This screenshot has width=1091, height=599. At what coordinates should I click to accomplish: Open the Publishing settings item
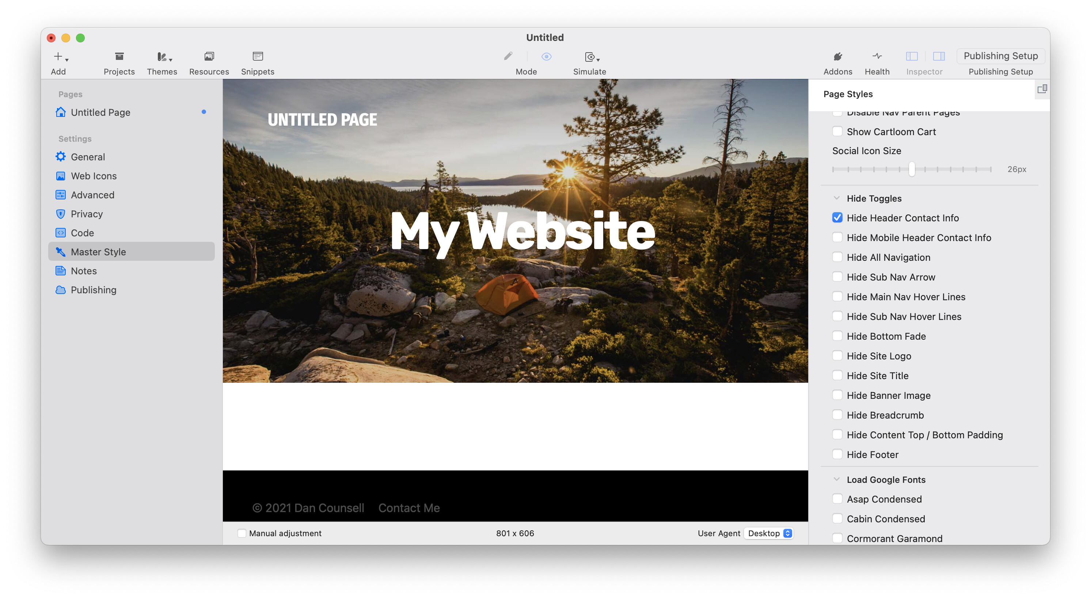pos(93,290)
